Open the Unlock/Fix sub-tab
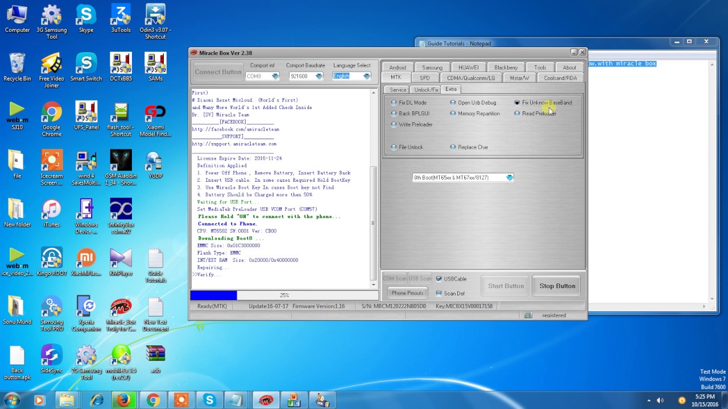728x409 pixels. (x=426, y=90)
